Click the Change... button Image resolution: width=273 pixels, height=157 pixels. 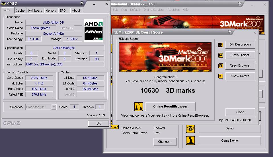pos(165,142)
